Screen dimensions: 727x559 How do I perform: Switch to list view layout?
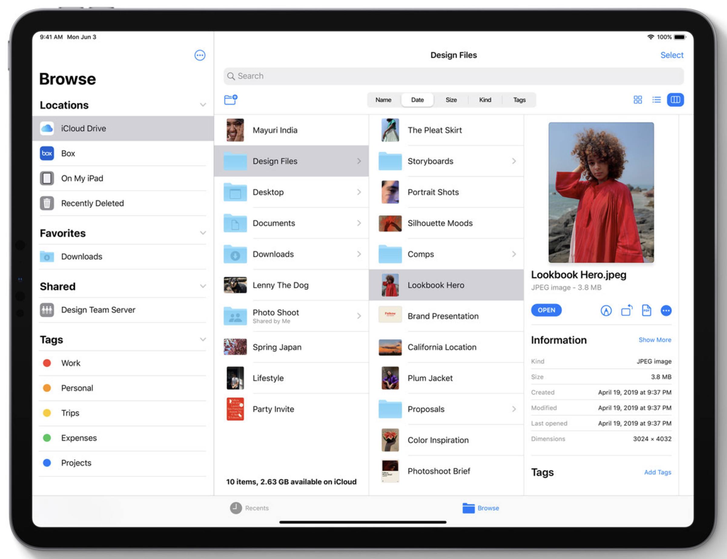(x=656, y=100)
